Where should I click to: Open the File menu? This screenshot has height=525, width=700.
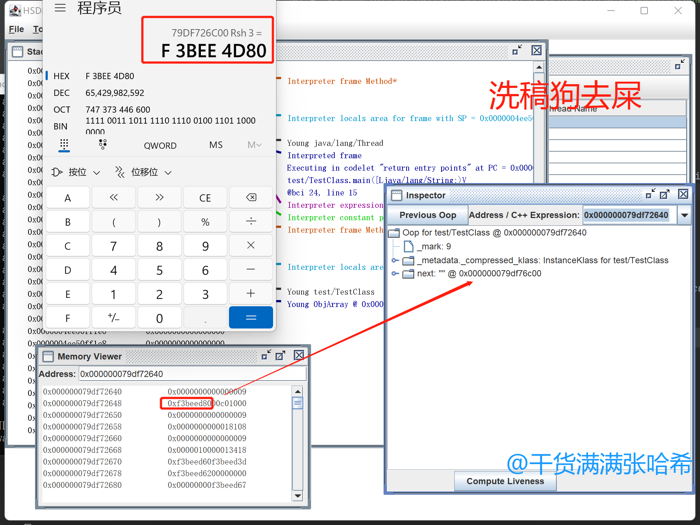(16, 29)
